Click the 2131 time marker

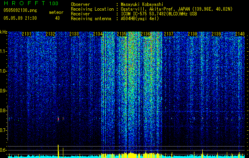[27, 34]
